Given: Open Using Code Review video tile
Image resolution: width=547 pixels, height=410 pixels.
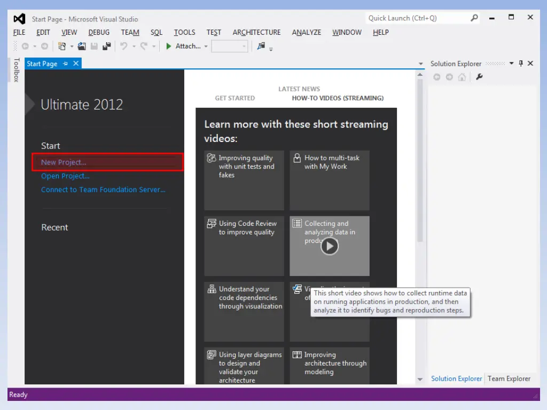Looking at the screenshot, I should click(244, 246).
